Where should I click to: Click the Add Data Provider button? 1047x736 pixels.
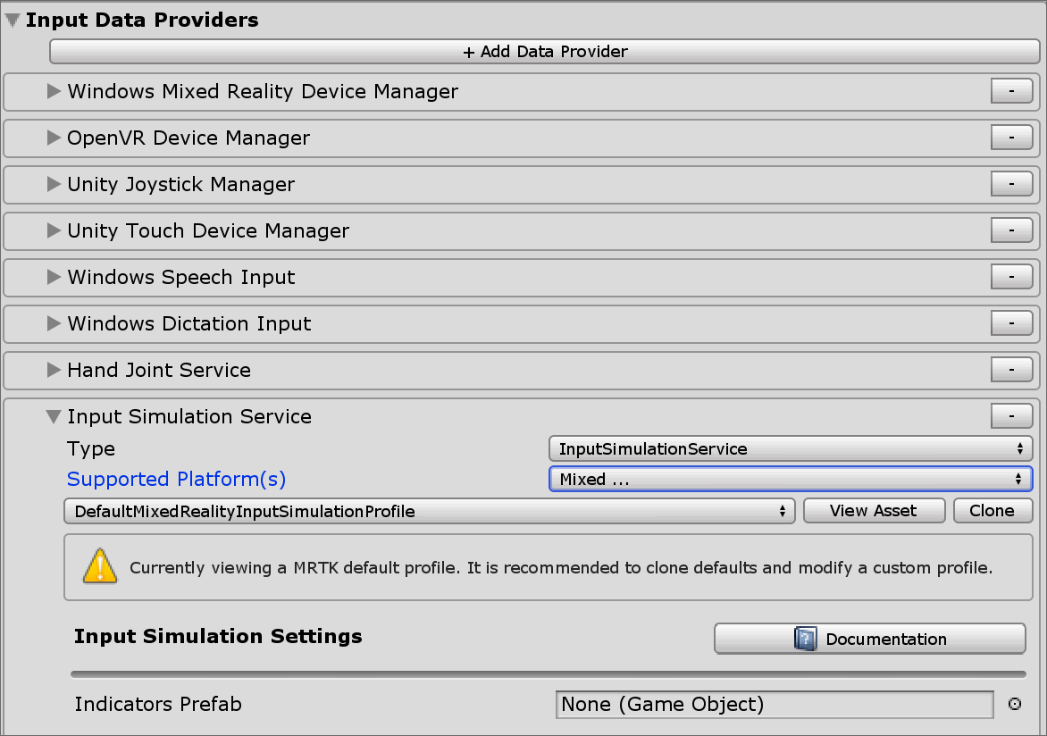point(545,51)
